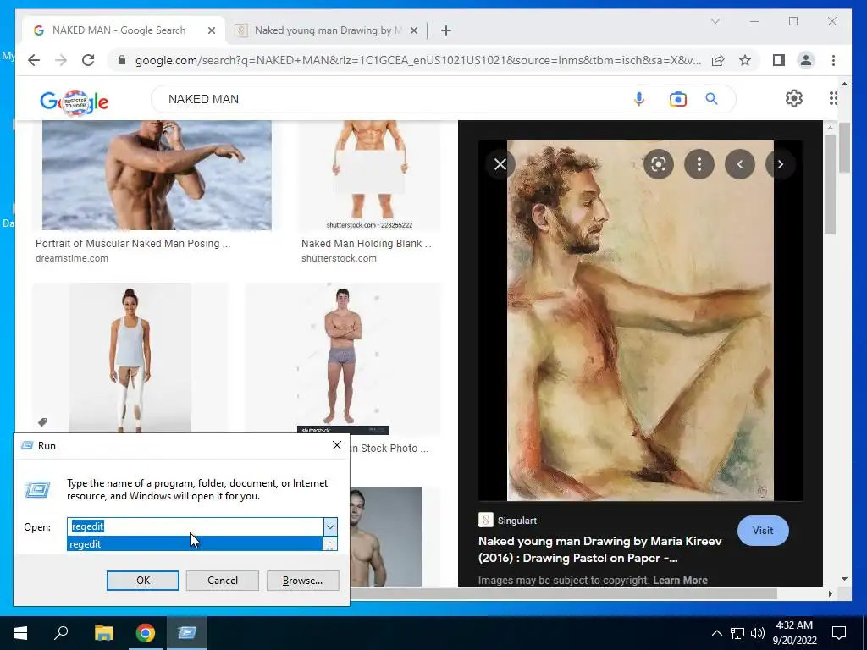Click the Run dialog taskbar icon
867x650 pixels.
pyautogui.click(x=187, y=633)
